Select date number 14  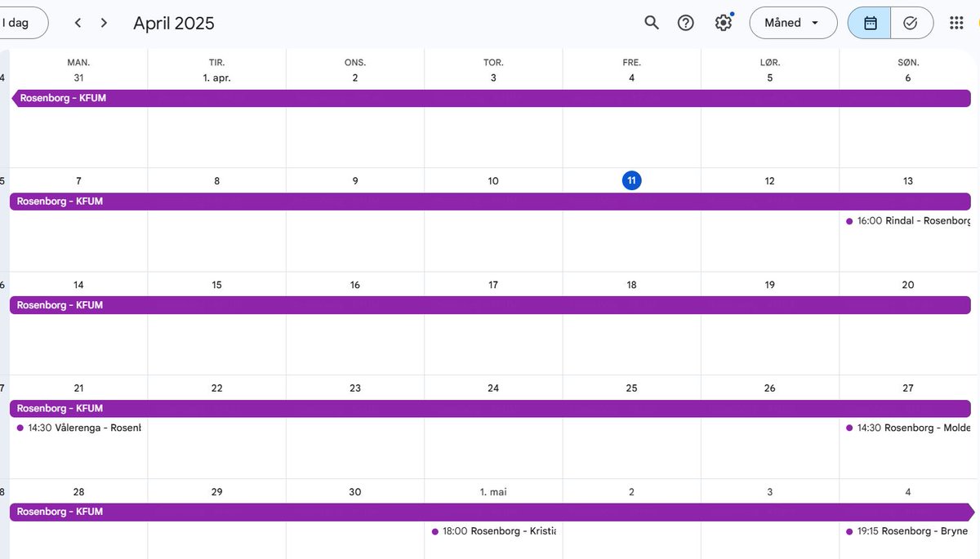click(x=78, y=285)
